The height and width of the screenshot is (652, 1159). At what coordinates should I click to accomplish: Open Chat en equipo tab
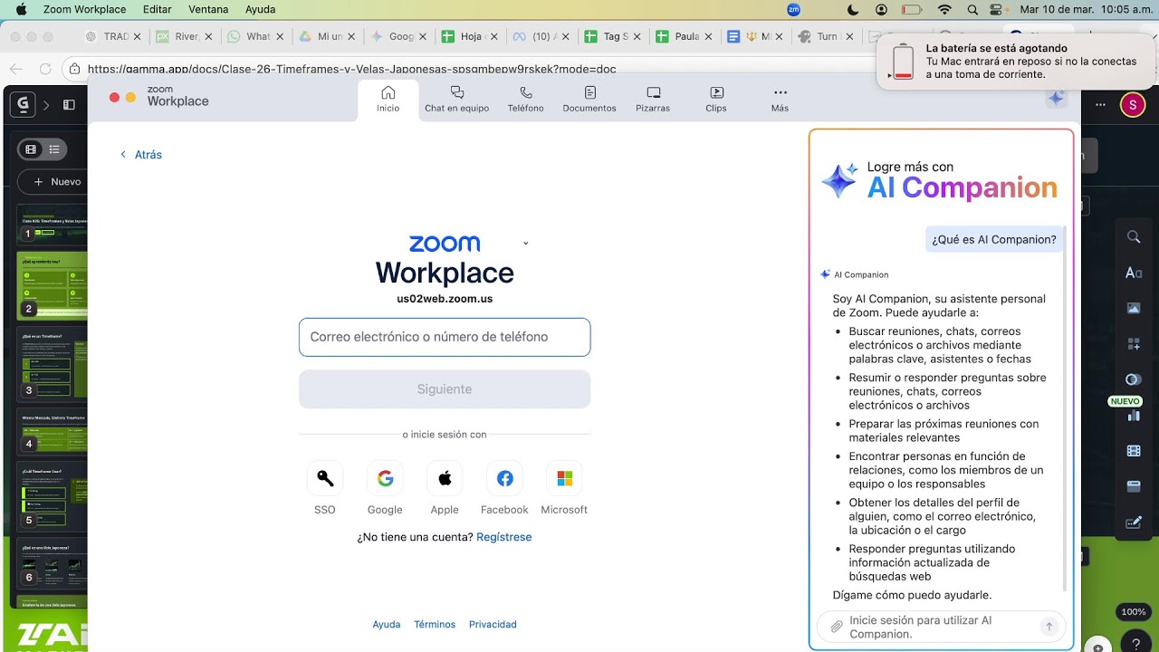point(456,100)
